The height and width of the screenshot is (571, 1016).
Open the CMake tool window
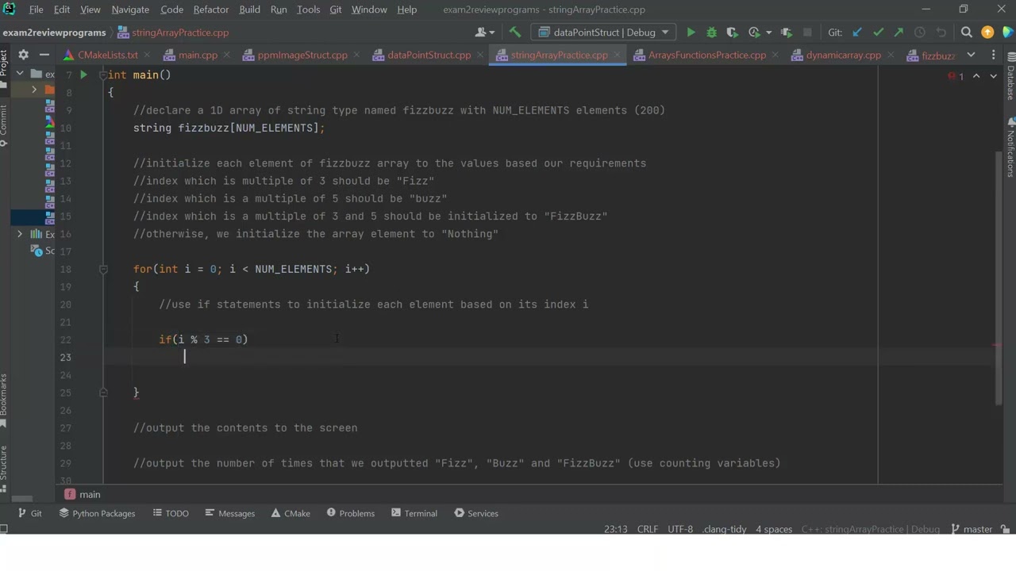291,513
